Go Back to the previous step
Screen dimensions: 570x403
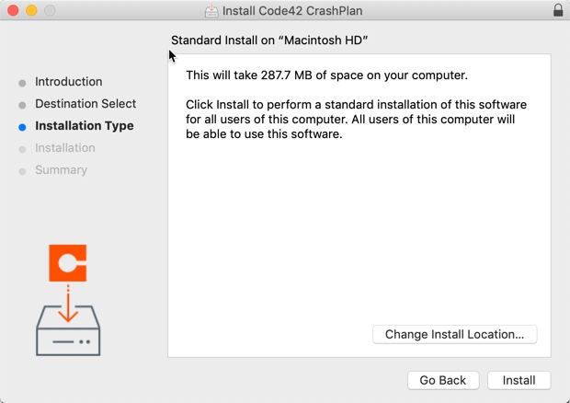pyautogui.click(x=443, y=380)
